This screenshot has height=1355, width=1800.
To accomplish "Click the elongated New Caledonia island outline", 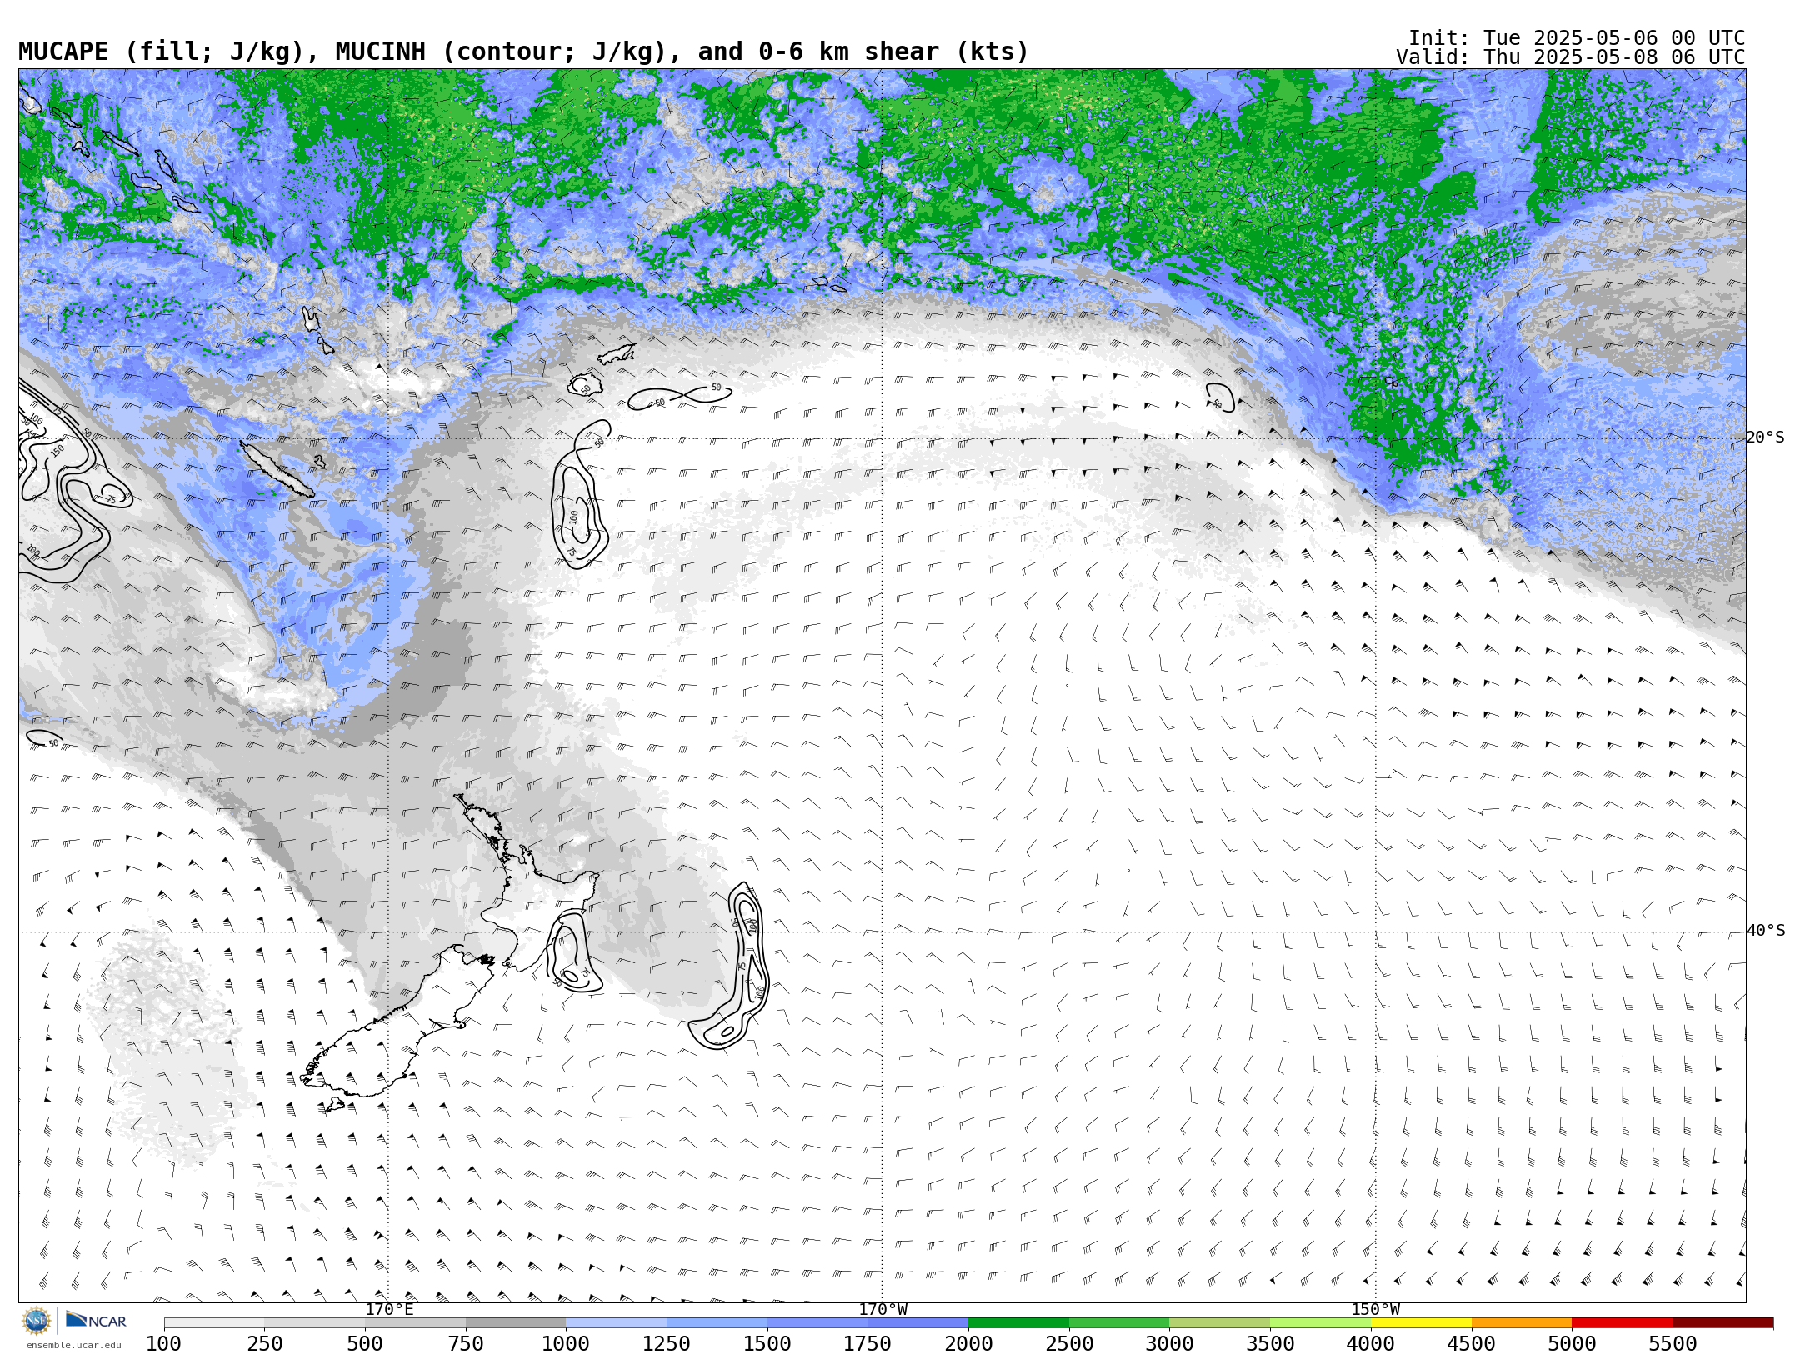I will (277, 469).
